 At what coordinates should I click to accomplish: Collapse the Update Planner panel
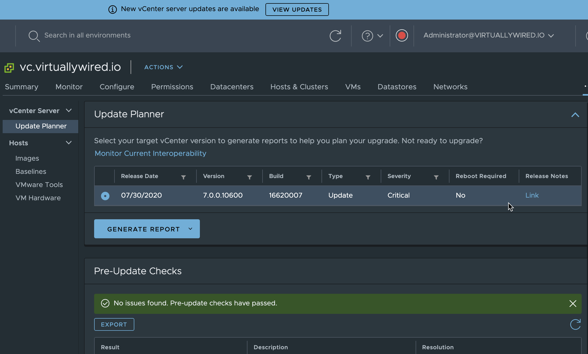pos(575,115)
